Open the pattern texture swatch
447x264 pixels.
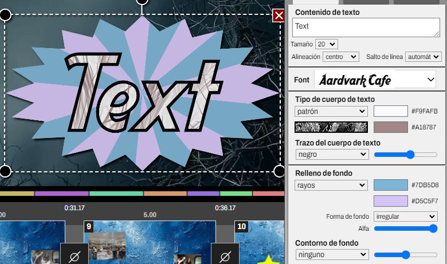click(331, 127)
